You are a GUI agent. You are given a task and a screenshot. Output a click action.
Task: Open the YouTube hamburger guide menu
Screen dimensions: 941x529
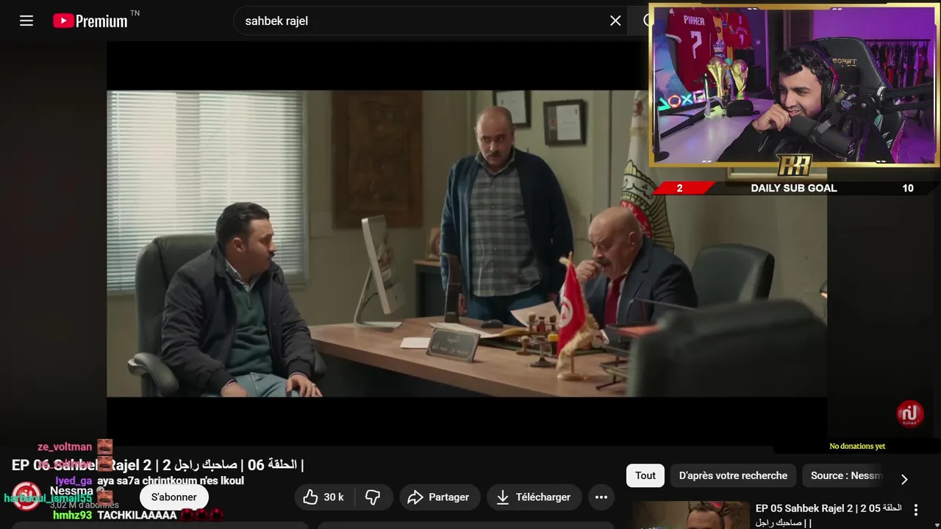click(x=26, y=21)
